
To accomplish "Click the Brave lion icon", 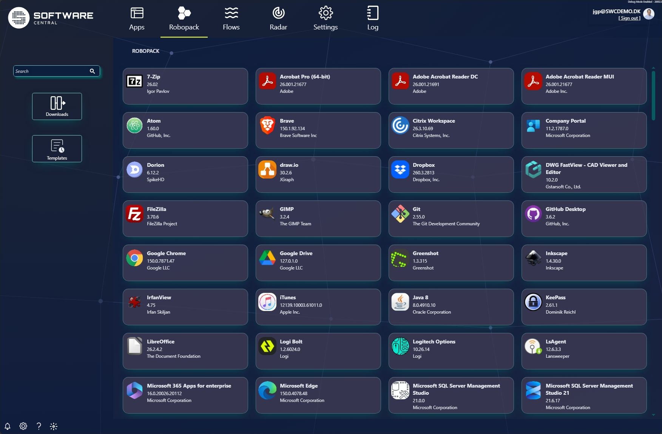I will (x=267, y=125).
